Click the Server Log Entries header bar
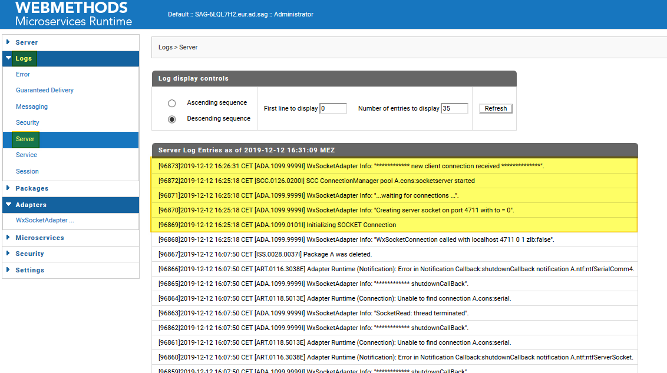This screenshot has height=373, width=667. tap(395, 151)
